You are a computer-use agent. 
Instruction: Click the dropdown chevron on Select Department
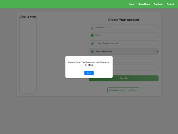[157, 52]
